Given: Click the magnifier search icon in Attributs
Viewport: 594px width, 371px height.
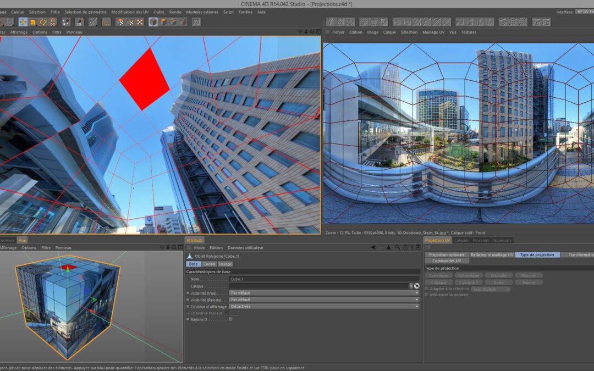Looking at the screenshot, I should [x=397, y=248].
